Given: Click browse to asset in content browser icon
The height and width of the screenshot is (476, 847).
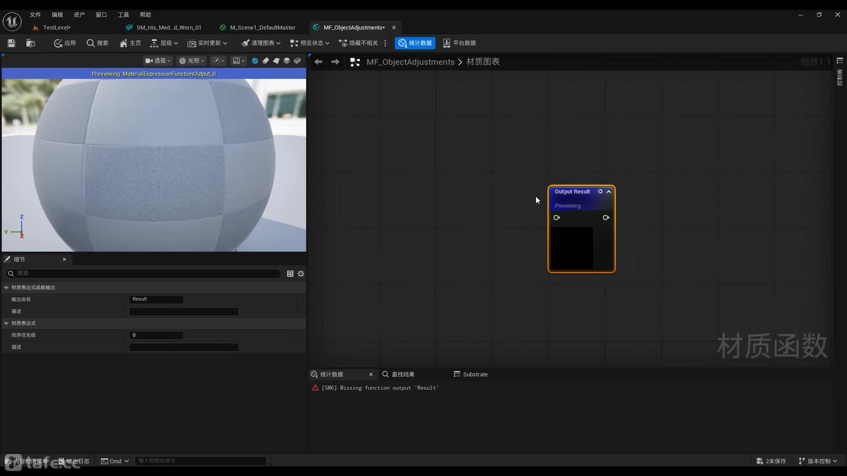Looking at the screenshot, I should pos(30,43).
